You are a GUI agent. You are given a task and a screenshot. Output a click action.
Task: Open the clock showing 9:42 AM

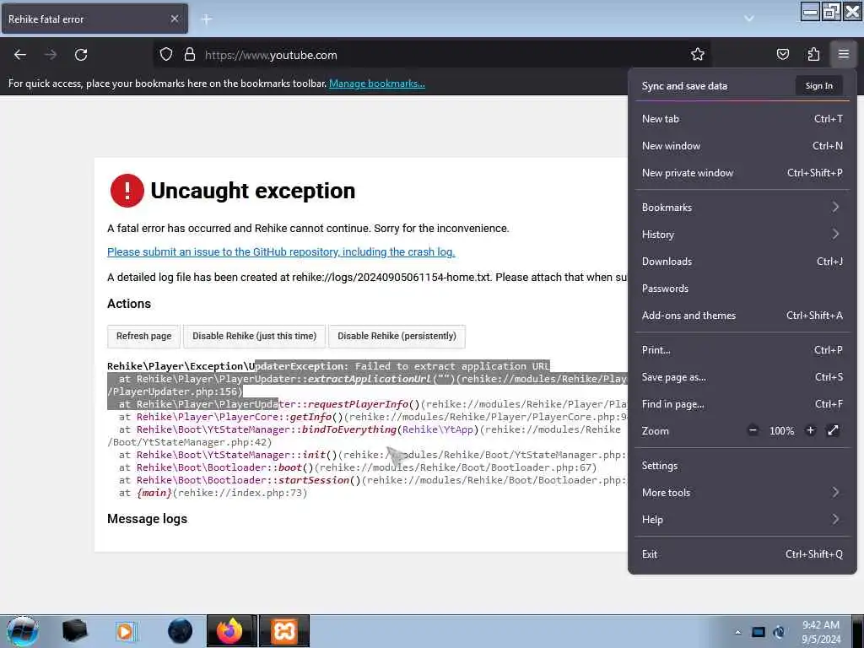pos(821,632)
